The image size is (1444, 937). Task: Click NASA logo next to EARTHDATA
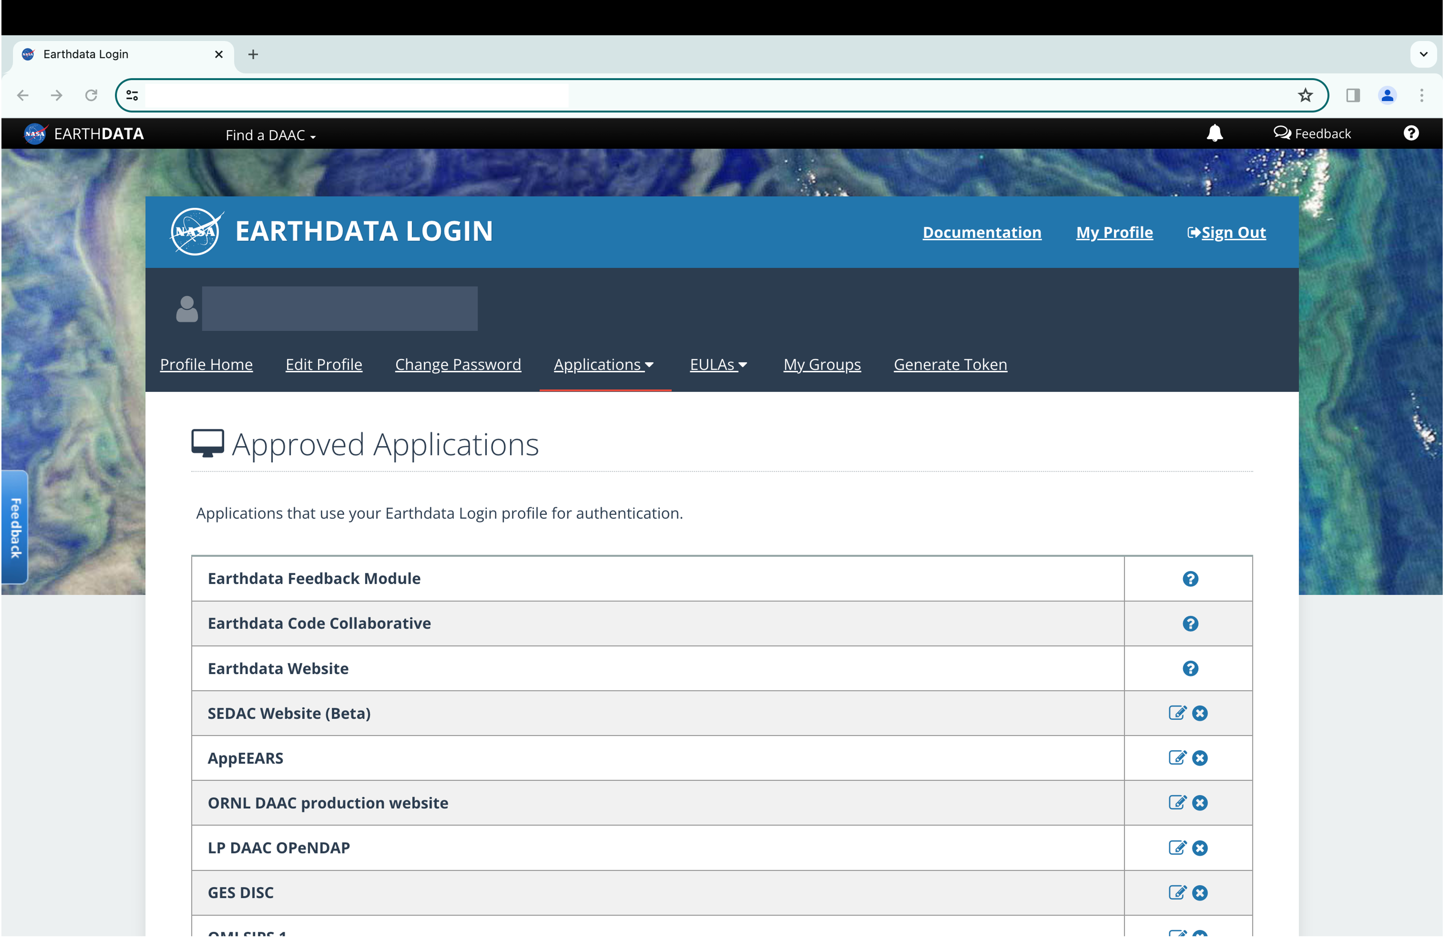pyautogui.click(x=35, y=133)
